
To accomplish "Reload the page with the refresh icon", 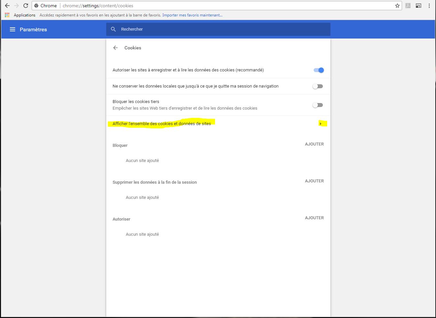I will (x=26, y=6).
